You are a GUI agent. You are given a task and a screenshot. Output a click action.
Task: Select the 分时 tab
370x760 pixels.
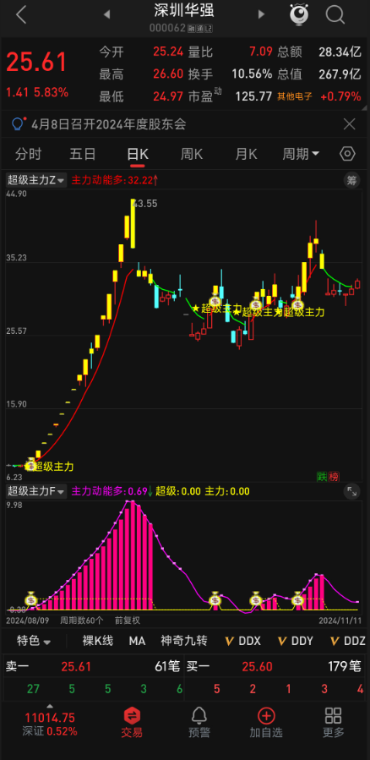click(28, 155)
